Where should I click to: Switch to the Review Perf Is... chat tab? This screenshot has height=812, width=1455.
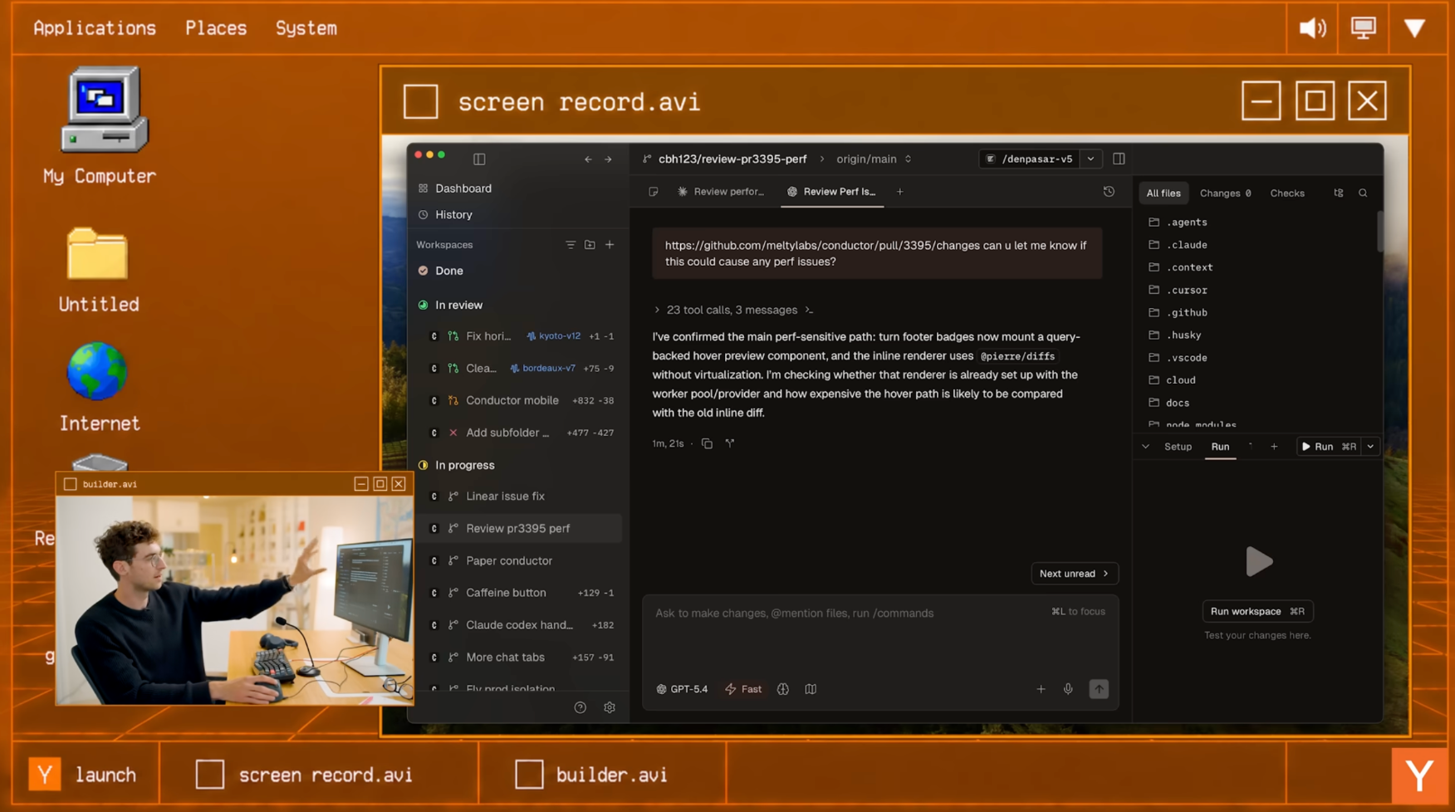tap(831, 192)
